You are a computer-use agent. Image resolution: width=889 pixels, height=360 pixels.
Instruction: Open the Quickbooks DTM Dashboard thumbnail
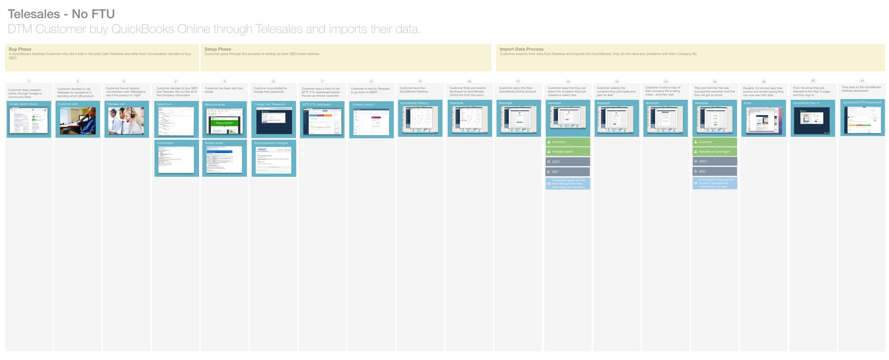coord(862,119)
